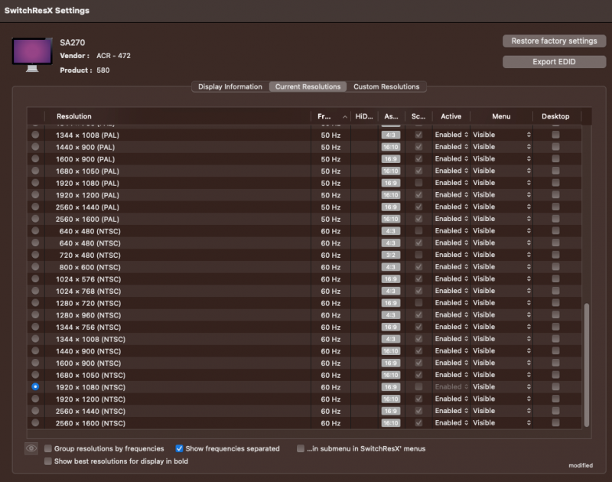Open the Custom Resolutions tab
The height and width of the screenshot is (482, 612).
point(386,86)
